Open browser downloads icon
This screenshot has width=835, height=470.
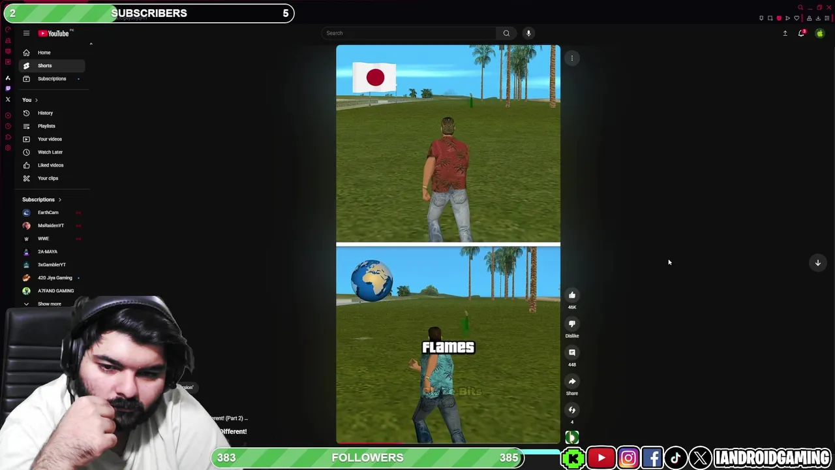click(818, 18)
